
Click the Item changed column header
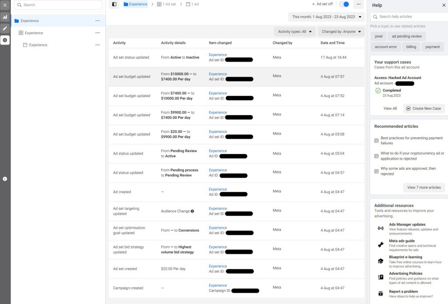[220, 43]
